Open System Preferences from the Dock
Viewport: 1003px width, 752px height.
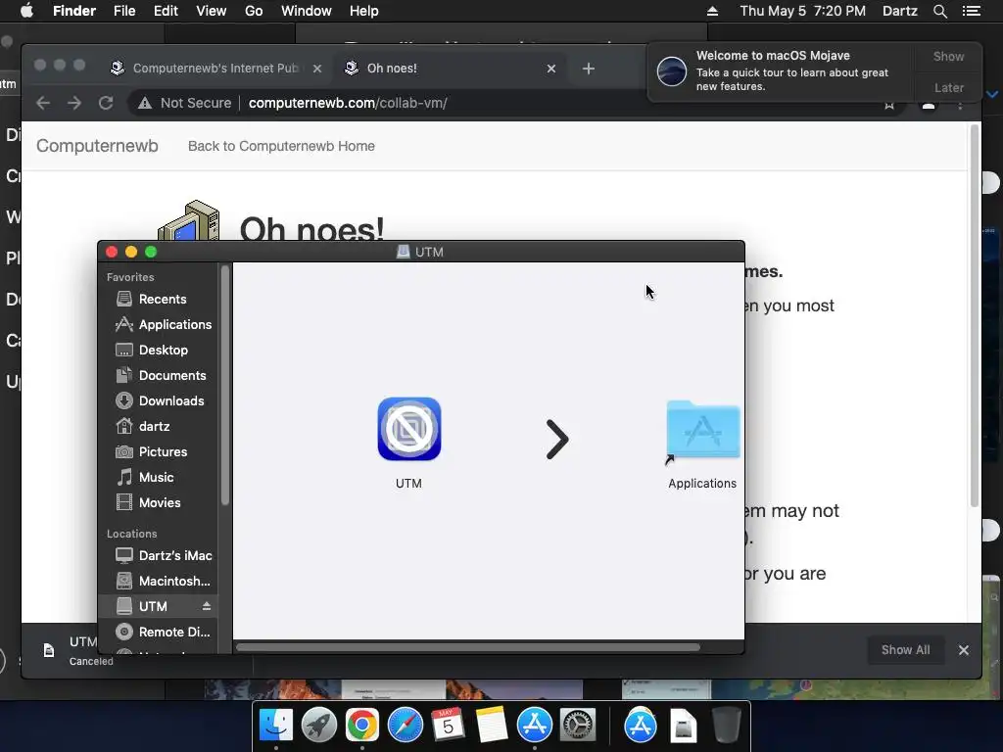[578, 726]
